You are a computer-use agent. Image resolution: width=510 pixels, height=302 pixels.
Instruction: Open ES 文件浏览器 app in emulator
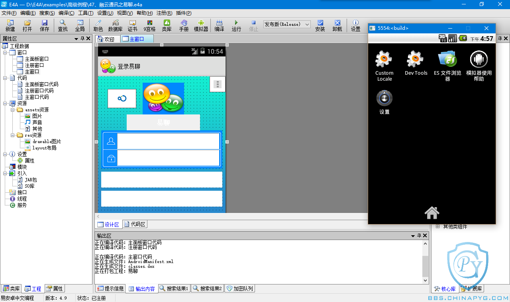click(447, 66)
